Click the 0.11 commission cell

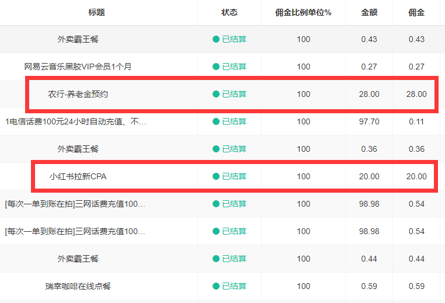(416, 121)
